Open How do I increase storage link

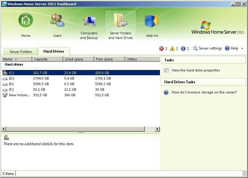pyautogui.click(x=204, y=92)
